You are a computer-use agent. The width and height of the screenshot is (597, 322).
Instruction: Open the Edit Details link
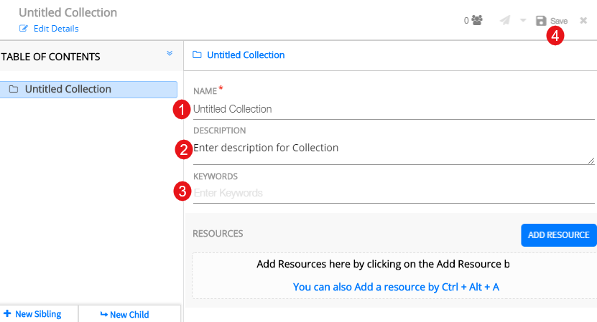point(56,29)
